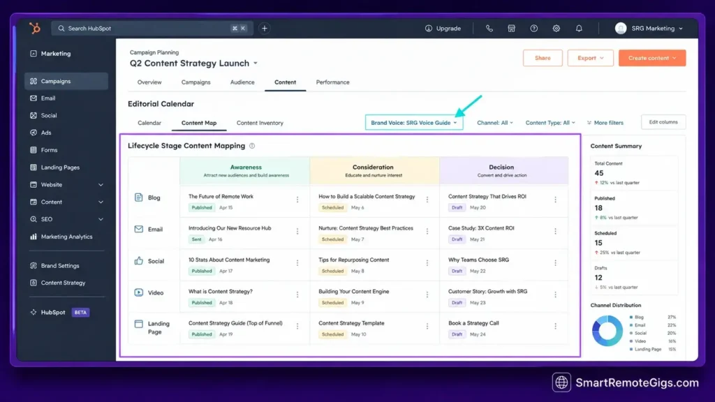Open options for What is Content Strategy?
Image resolution: width=715 pixels, height=402 pixels.
tap(297, 295)
